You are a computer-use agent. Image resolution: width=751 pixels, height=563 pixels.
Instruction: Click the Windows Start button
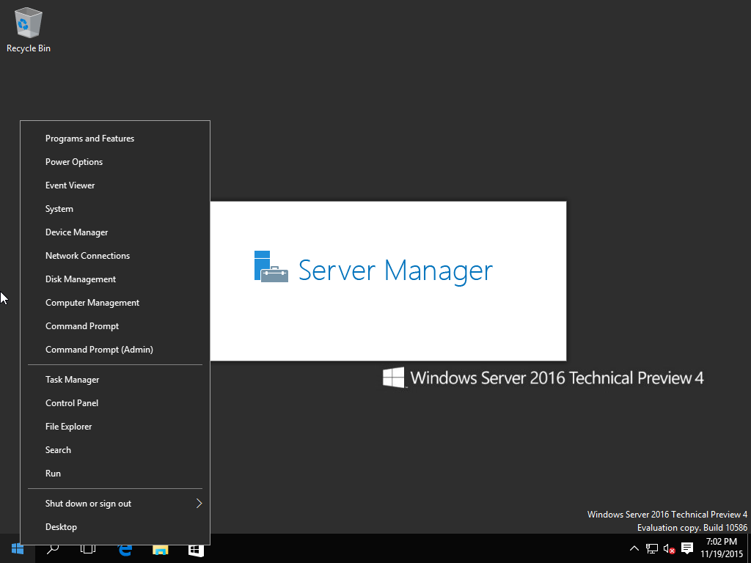(18, 548)
